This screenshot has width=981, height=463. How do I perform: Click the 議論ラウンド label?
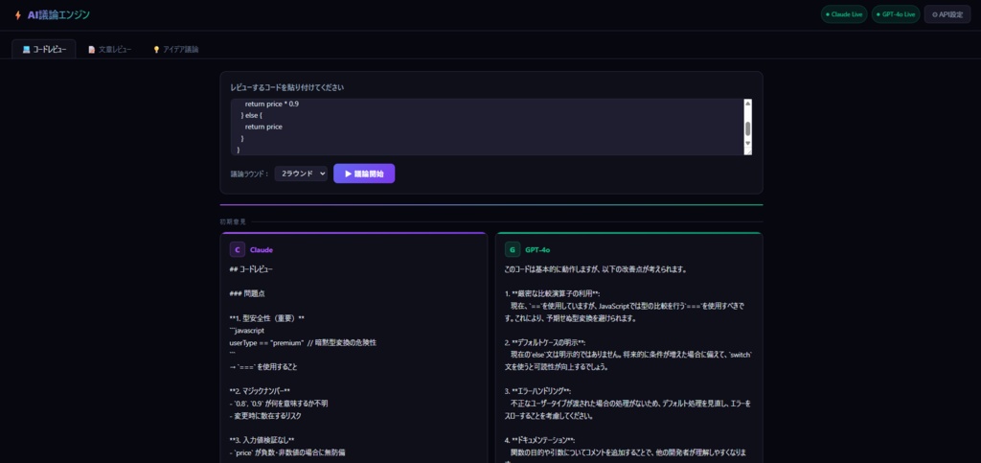click(249, 174)
